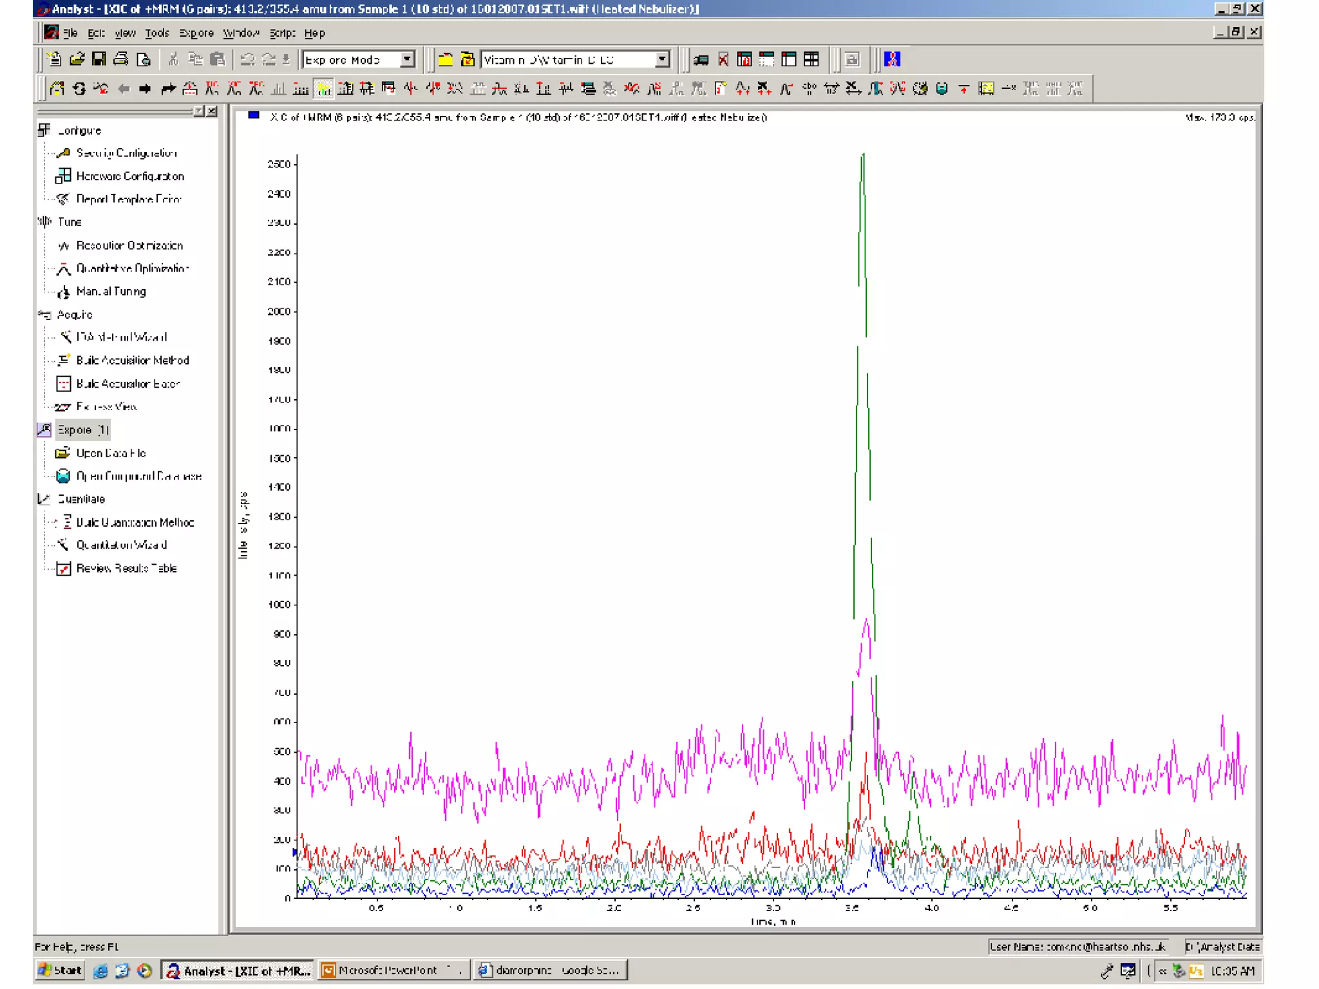Switch to Microsoft PowerPoint in taskbar
Viewport: 1319px width, 989px height.
point(392,970)
